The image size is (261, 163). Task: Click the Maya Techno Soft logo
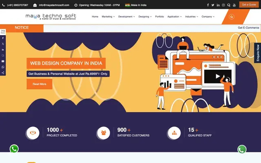[51, 17]
